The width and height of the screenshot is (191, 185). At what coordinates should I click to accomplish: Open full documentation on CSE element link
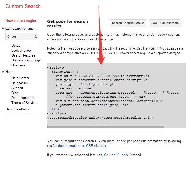80,146
